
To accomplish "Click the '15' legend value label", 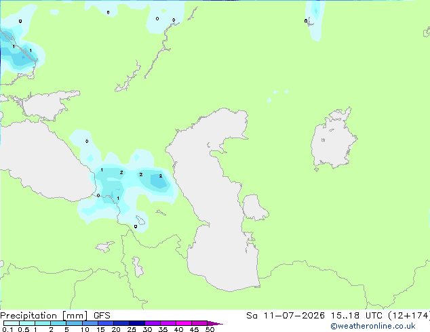I will pyautogui.click(x=100, y=329).
